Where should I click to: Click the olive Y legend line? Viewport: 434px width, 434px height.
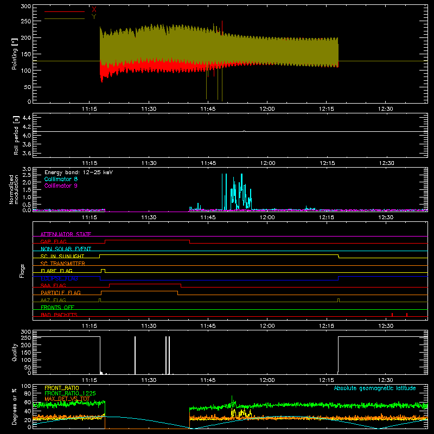click(65, 18)
